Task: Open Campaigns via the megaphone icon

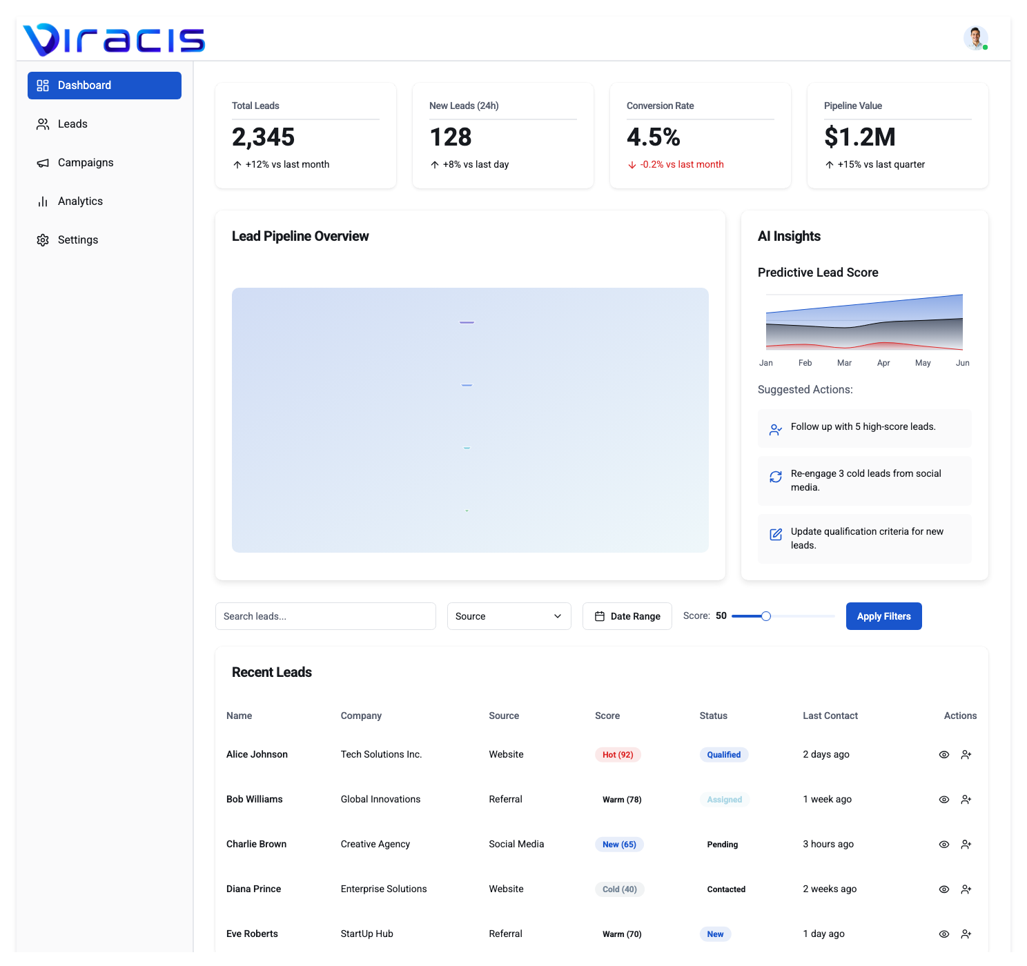Action: [x=43, y=162]
